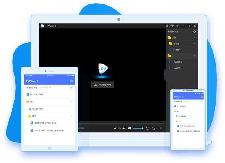The image size is (225, 163).
Task: Click the 添加授权账号 button
Action: pos(102,85)
